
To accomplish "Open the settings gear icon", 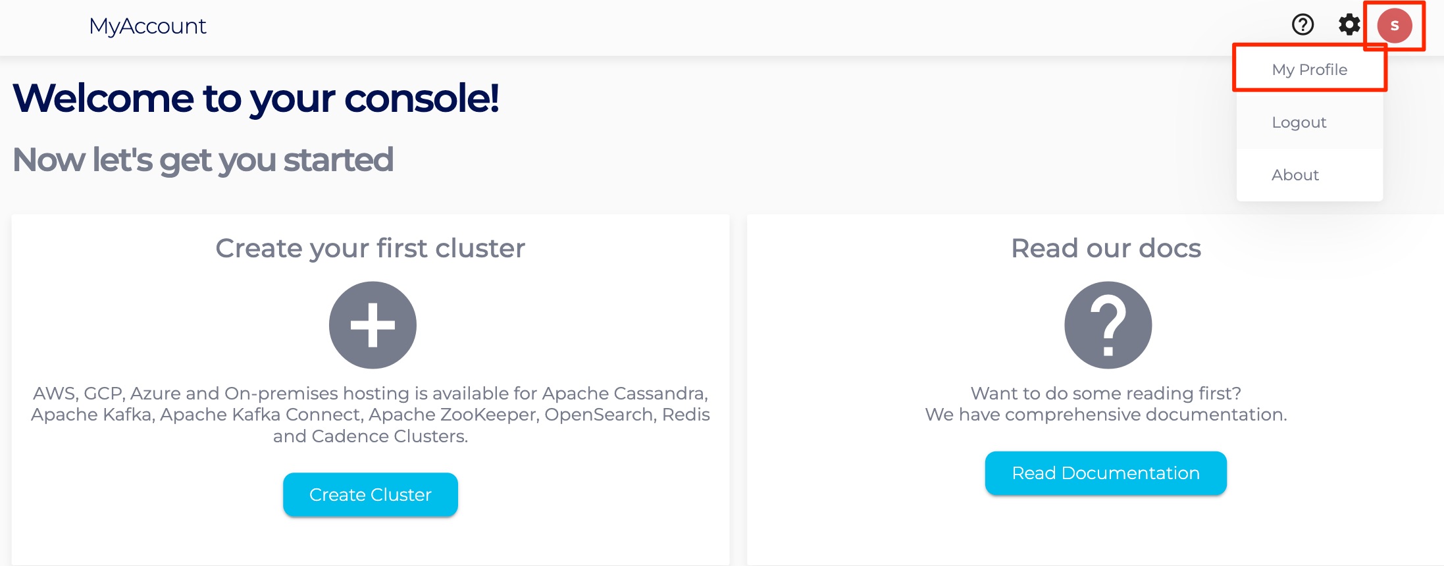I will pos(1349,25).
